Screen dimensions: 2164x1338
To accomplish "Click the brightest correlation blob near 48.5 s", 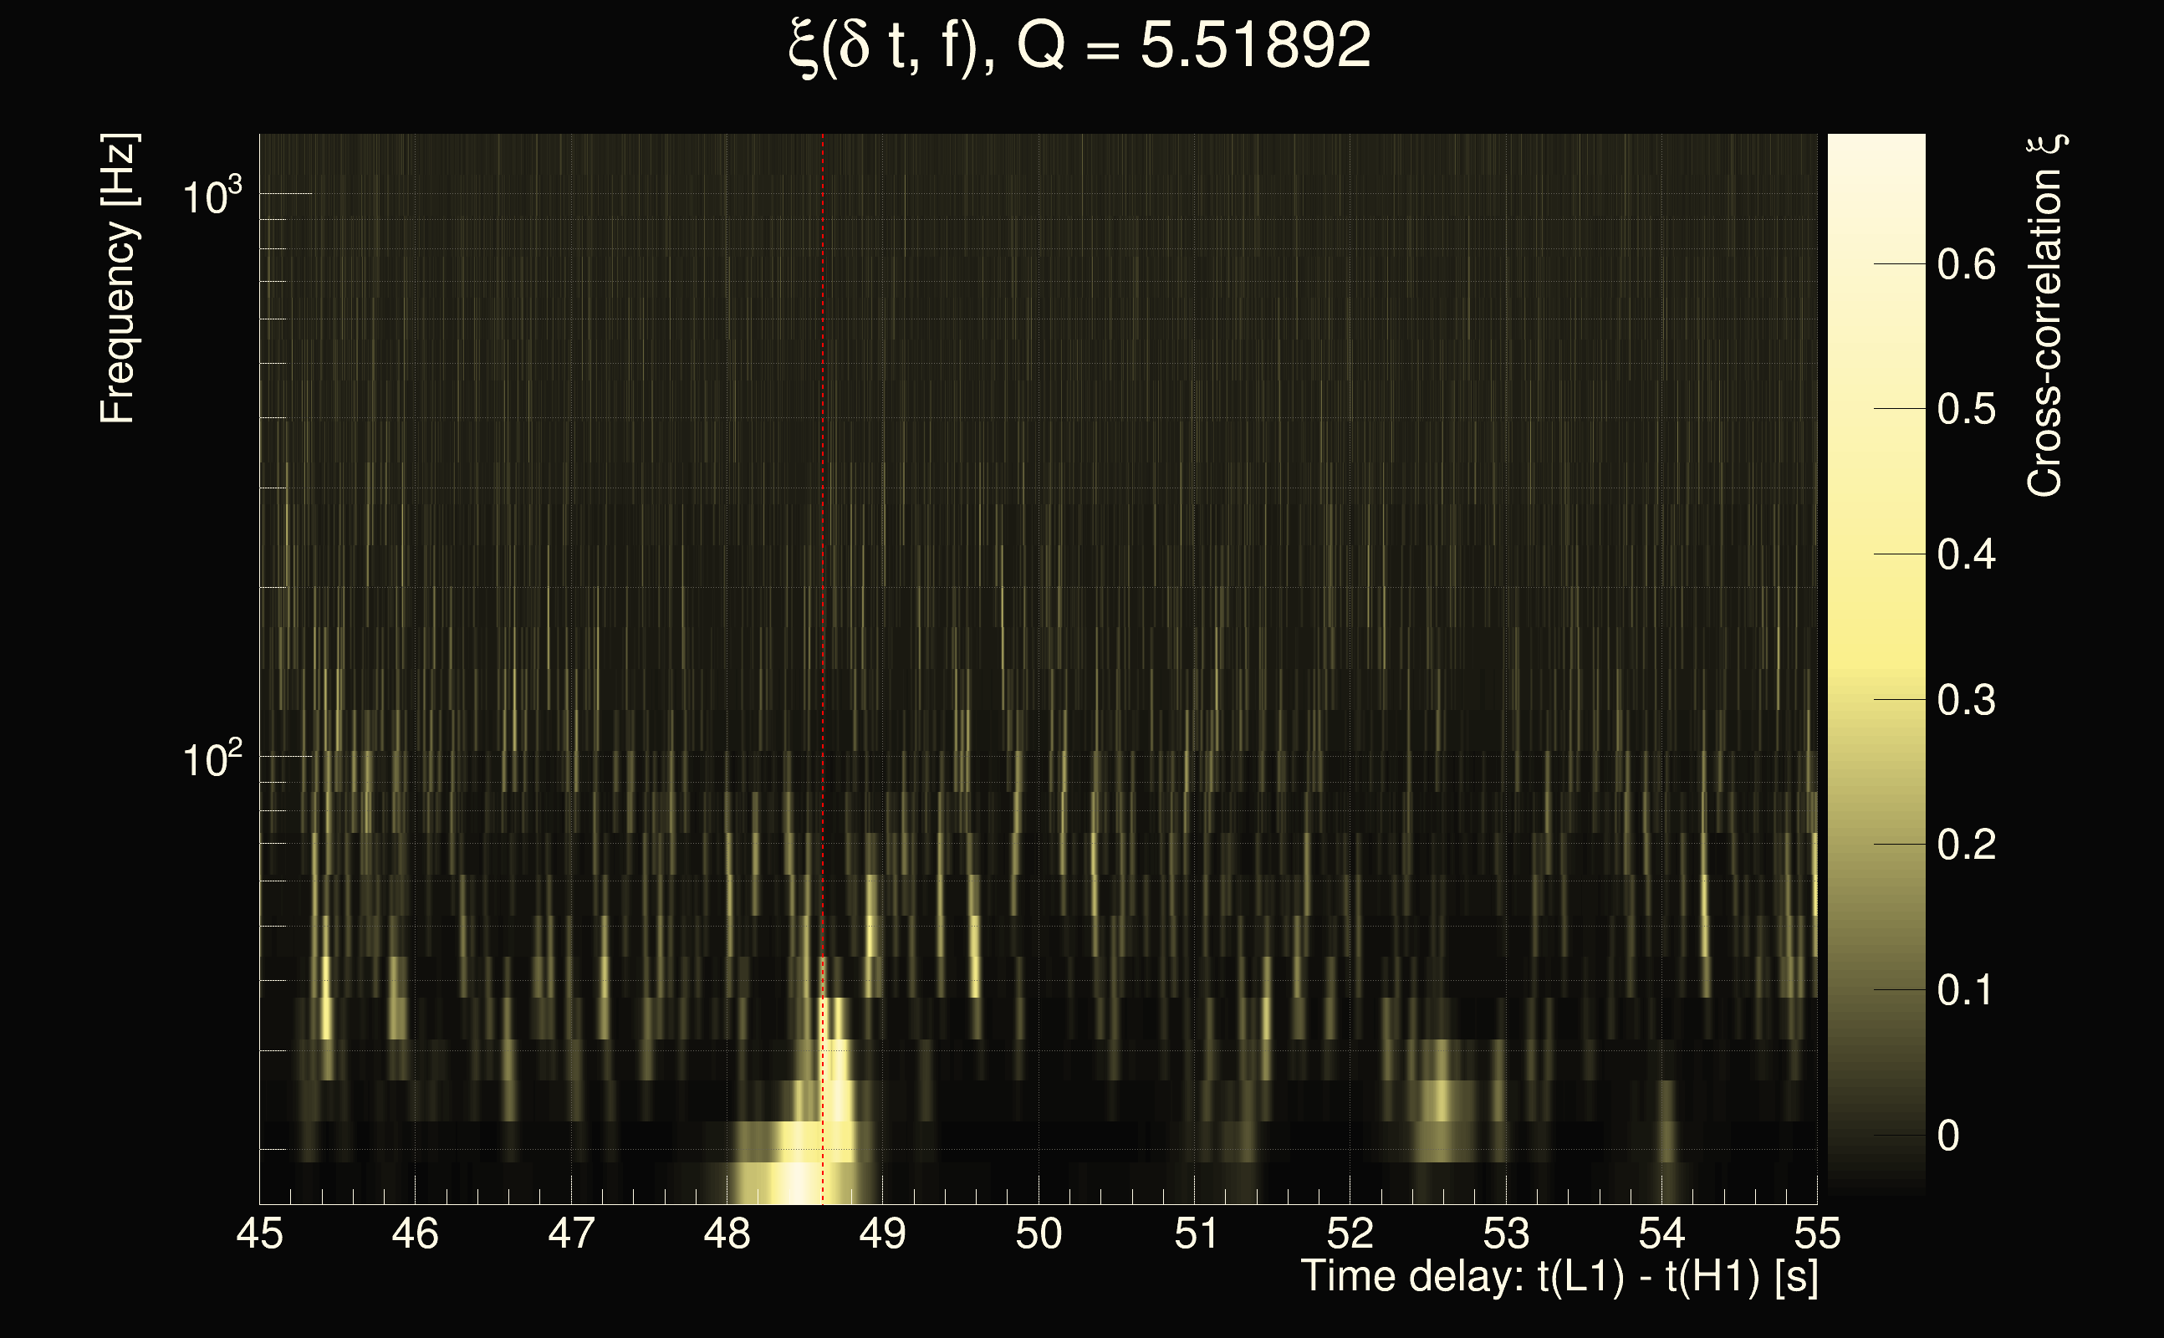I will [798, 1182].
